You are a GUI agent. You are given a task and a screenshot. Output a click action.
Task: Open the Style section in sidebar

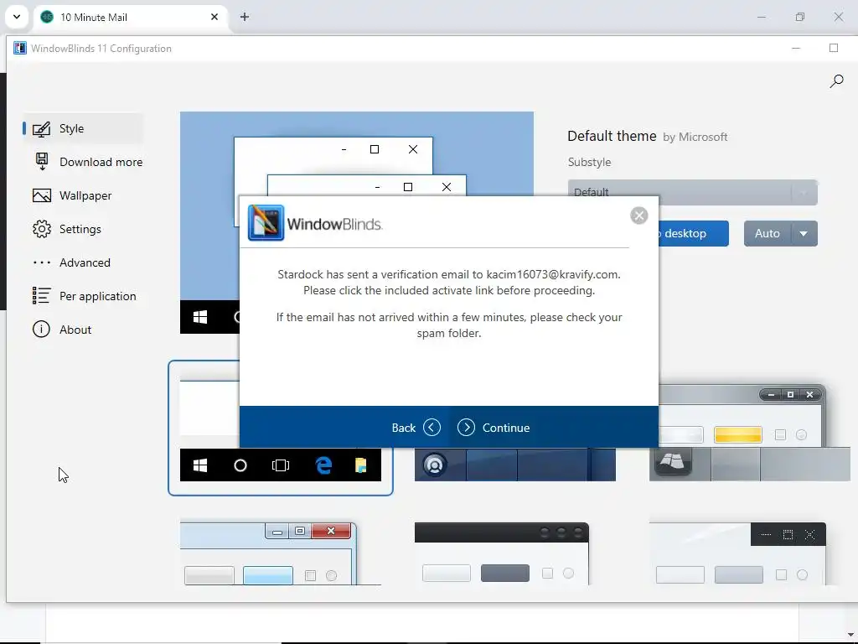click(x=83, y=128)
